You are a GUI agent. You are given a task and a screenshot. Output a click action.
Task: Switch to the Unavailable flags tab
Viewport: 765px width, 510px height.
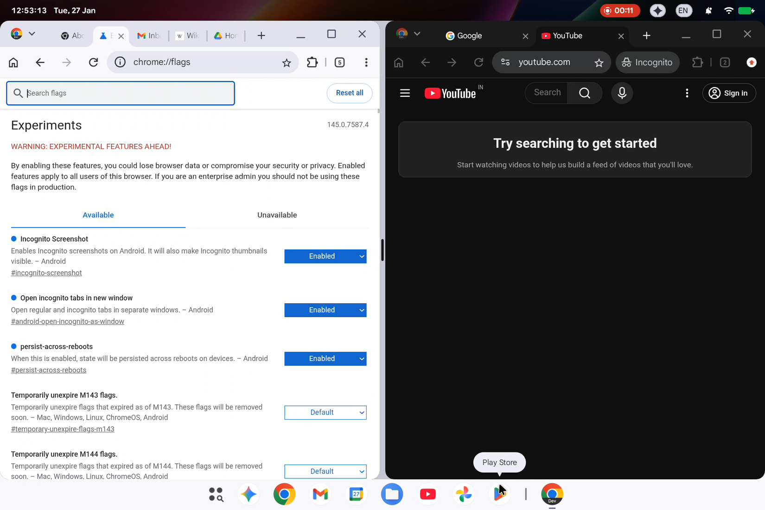point(277,215)
